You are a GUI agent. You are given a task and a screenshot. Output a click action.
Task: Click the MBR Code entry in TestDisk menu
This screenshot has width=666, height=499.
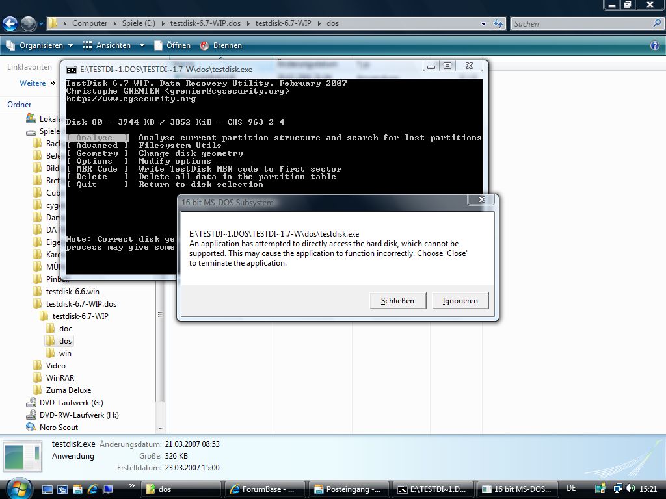point(98,169)
